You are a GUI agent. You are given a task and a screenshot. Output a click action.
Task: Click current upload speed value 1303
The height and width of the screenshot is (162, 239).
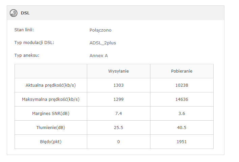tap(118, 85)
